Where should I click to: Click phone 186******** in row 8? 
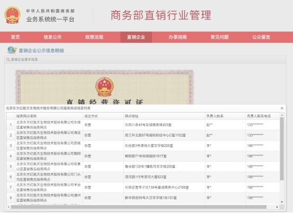point(255,198)
